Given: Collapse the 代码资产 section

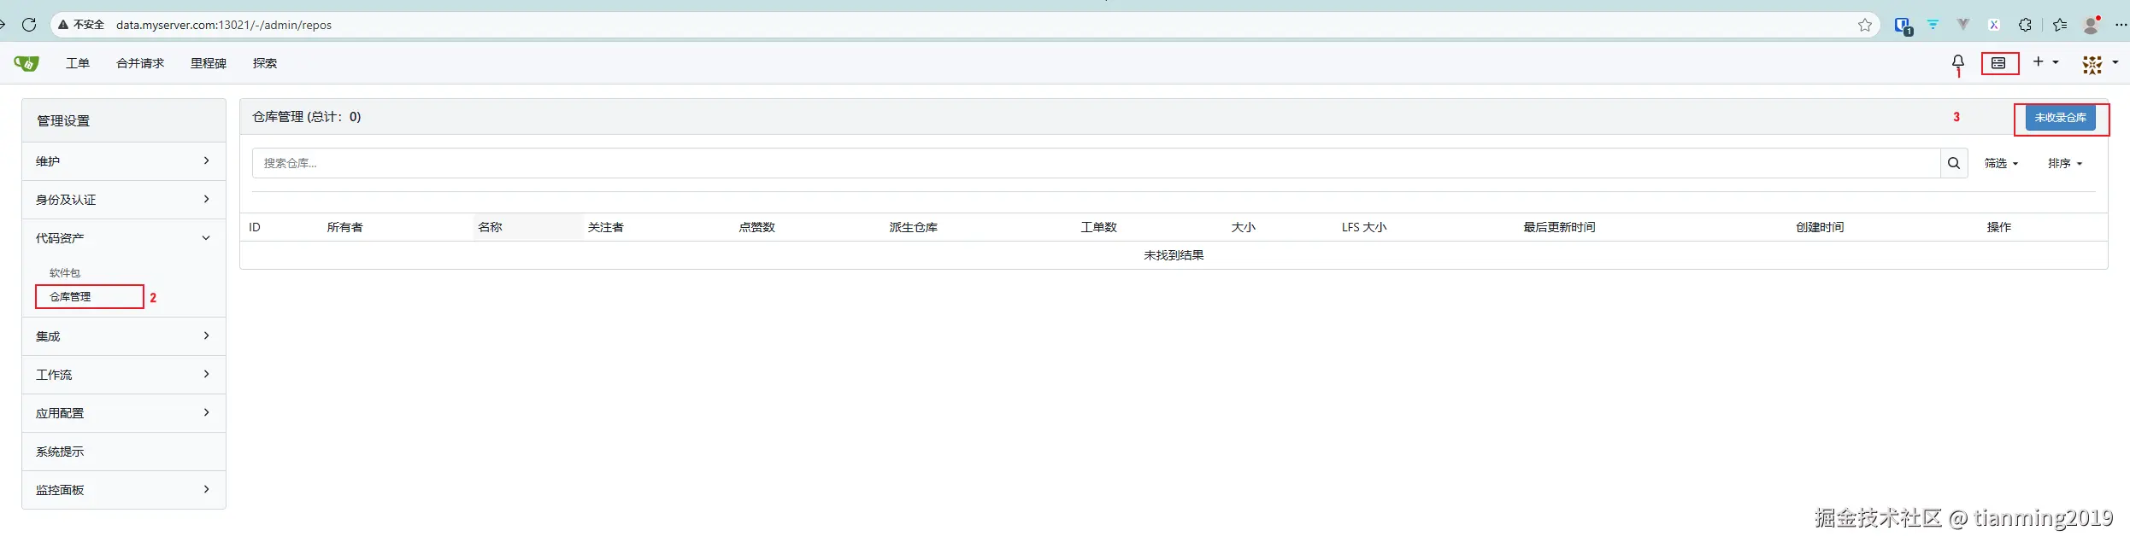Looking at the screenshot, I should pos(124,238).
